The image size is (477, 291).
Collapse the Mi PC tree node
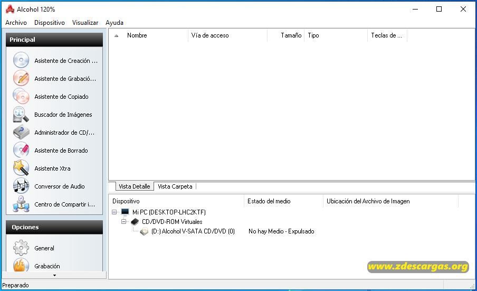click(115, 212)
